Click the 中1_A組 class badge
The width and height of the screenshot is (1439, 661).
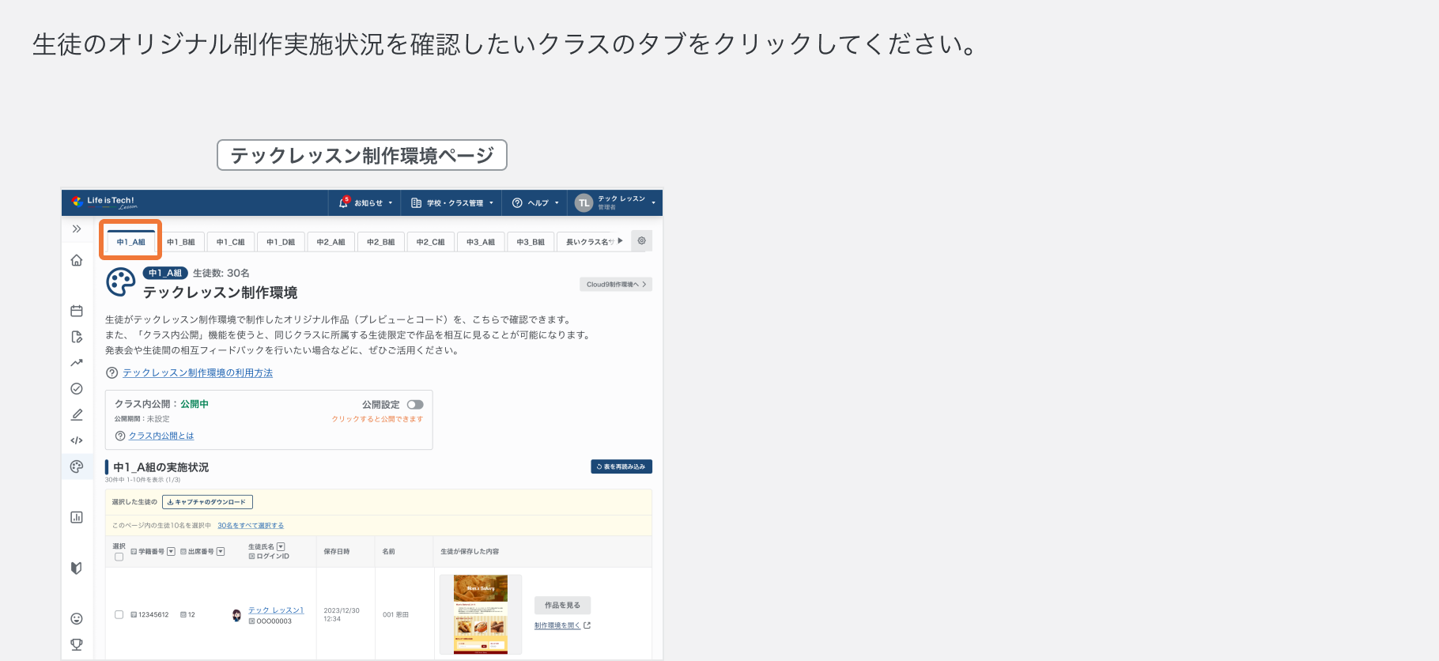pos(165,273)
